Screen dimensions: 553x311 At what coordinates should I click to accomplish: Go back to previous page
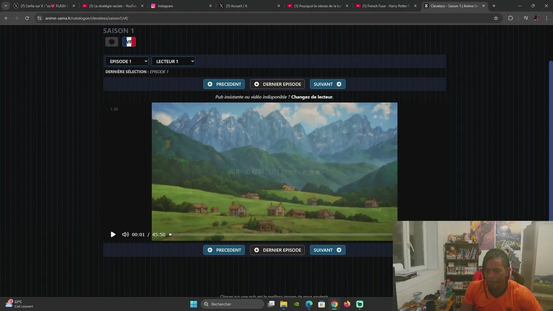point(6,18)
